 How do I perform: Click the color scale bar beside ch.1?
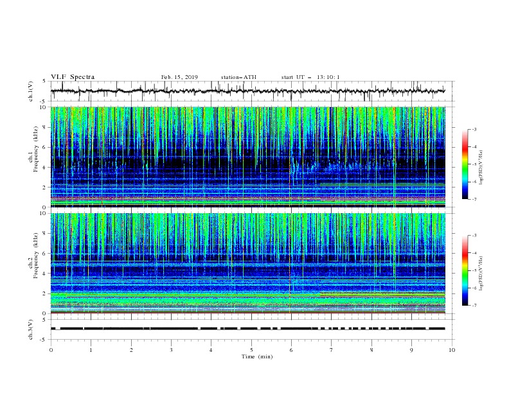pos(465,164)
